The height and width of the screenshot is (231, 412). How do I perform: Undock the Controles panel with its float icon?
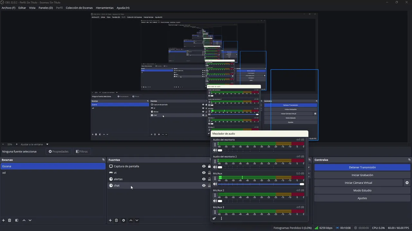pos(409,160)
